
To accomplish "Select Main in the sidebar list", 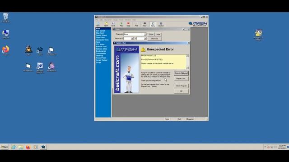I will 103,28.
